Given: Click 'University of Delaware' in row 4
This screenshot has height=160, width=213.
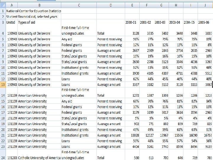Looking at the screenshot, I should click(34, 33).
